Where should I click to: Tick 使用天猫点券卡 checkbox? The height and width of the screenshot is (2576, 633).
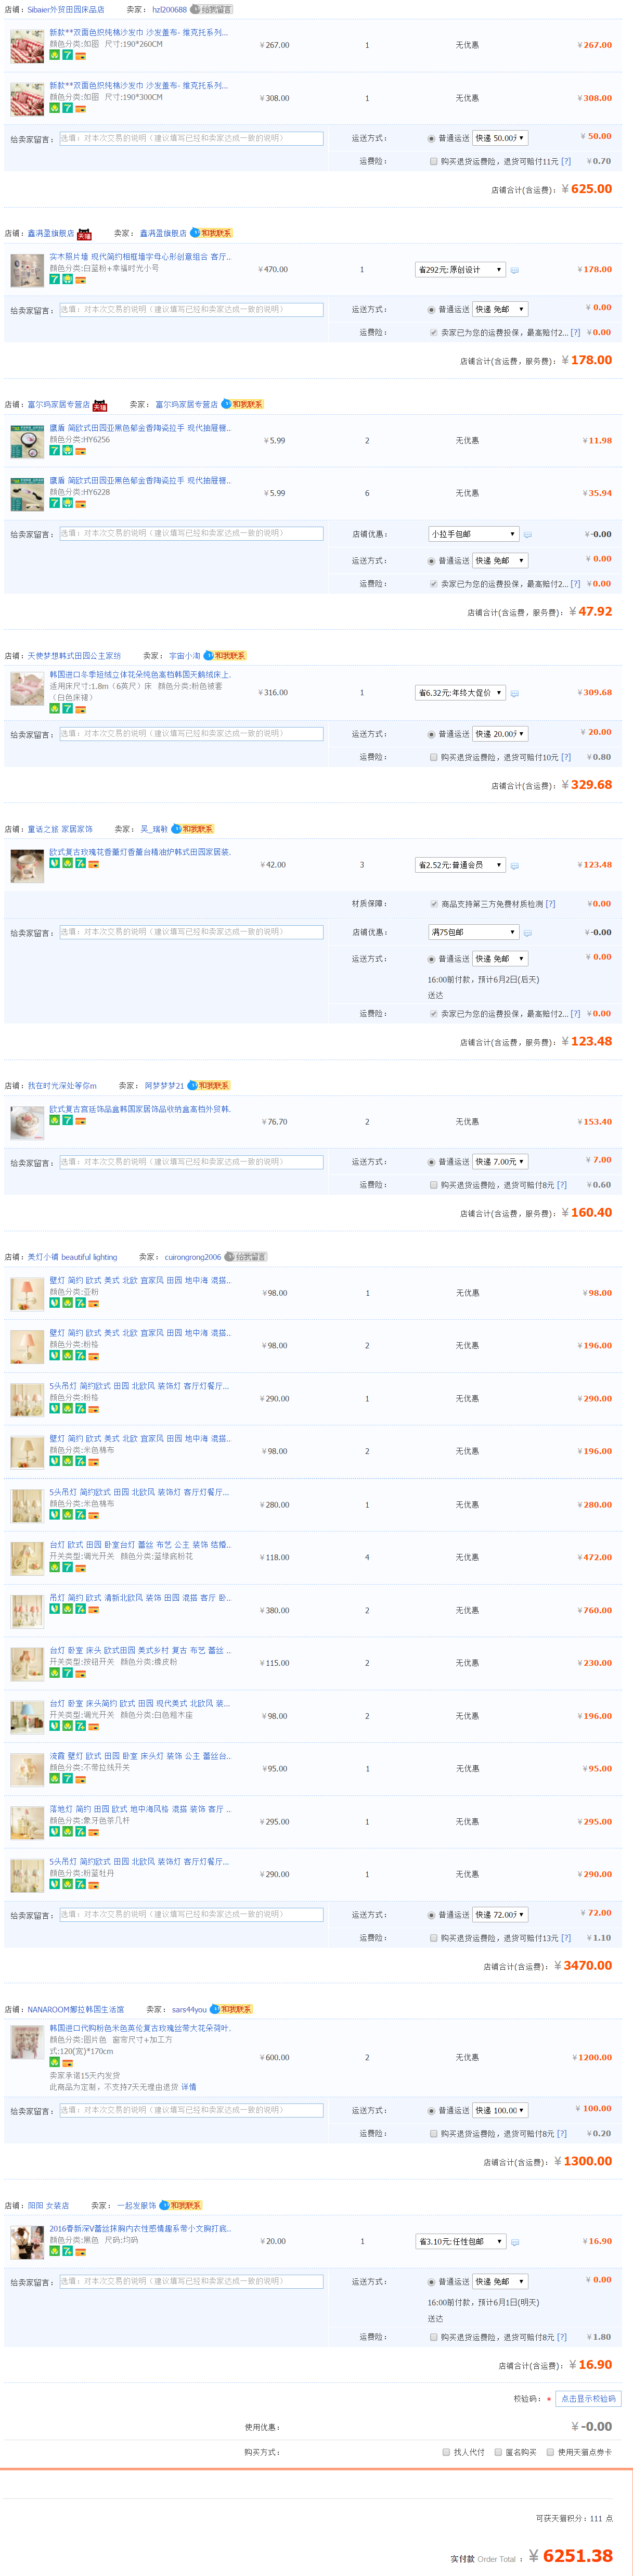coord(550,2452)
